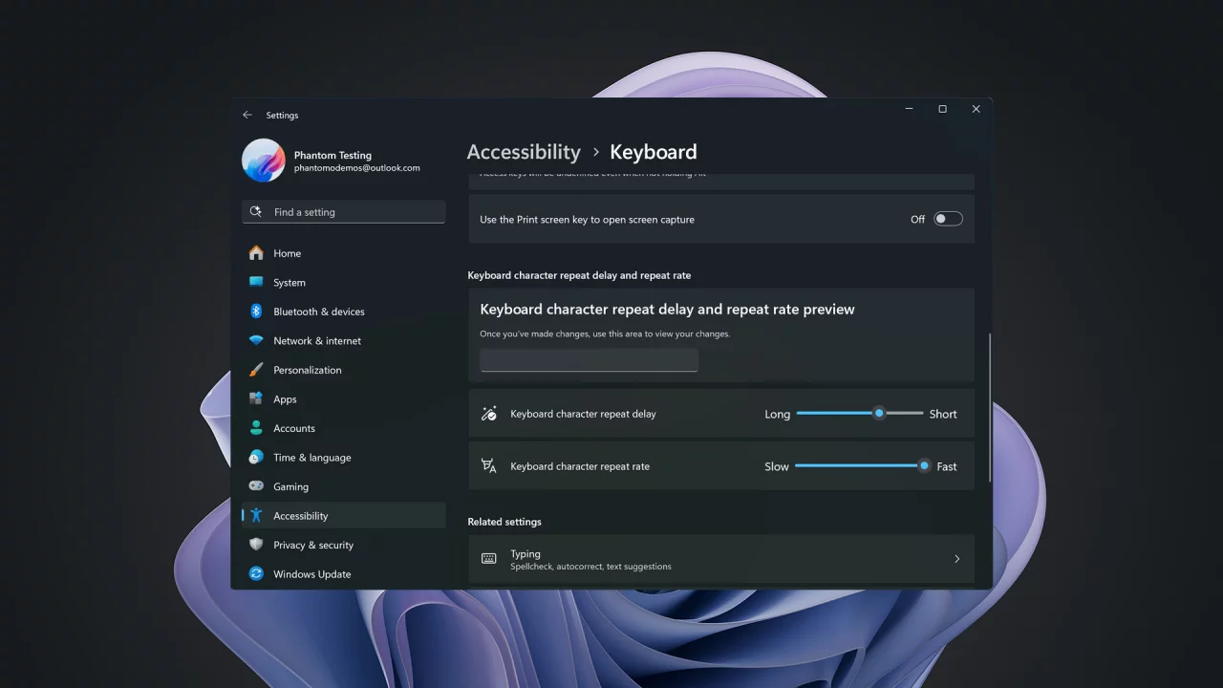The width and height of the screenshot is (1223, 688).
Task: Click the back arrow icon in Settings
Action: pos(247,115)
